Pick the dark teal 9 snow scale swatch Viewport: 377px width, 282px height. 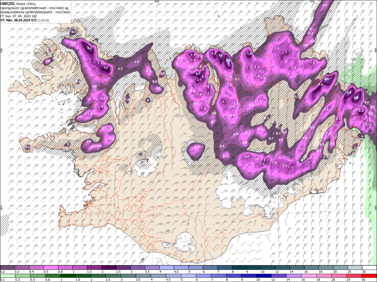[254, 268]
